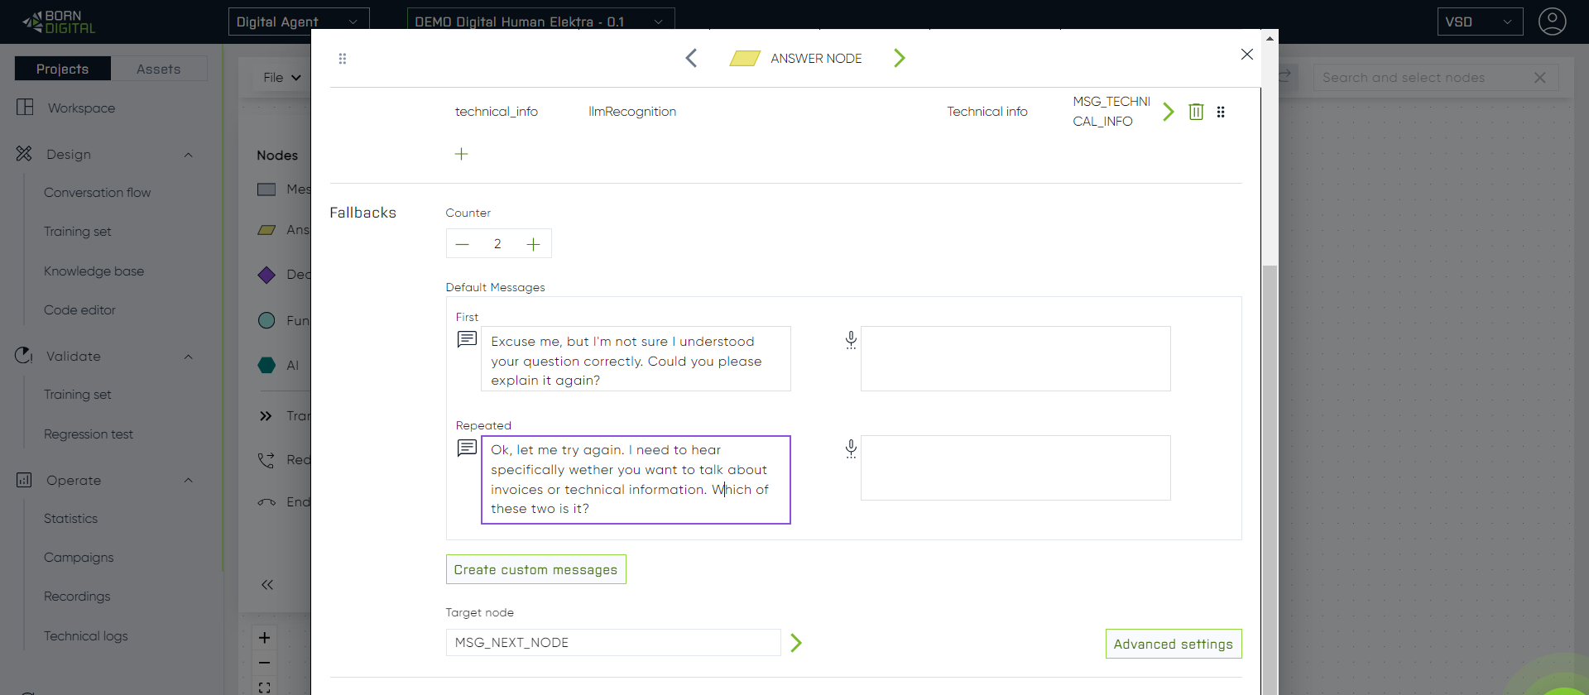This screenshot has width=1589, height=695.
Task: Add new intent with plus icon
Action: tap(462, 154)
